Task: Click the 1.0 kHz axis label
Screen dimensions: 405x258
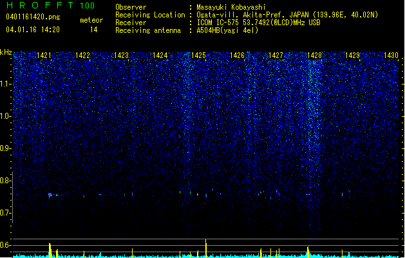Action: (x=6, y=117)
